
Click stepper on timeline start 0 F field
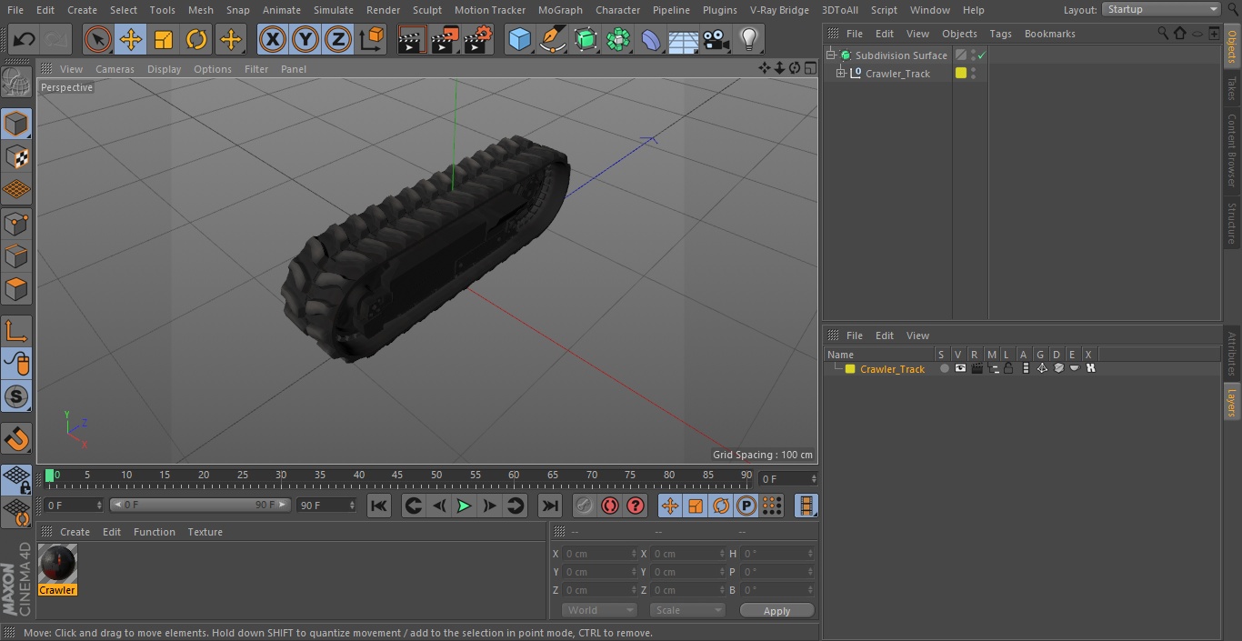click(99, 505)
